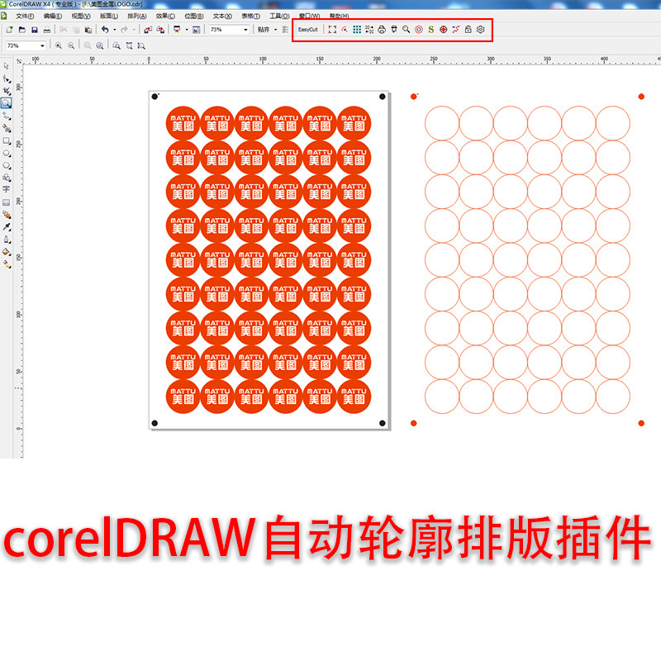Click EasyCut green S icon
Screen dimensions: 661x661
[x=430, y=30]
